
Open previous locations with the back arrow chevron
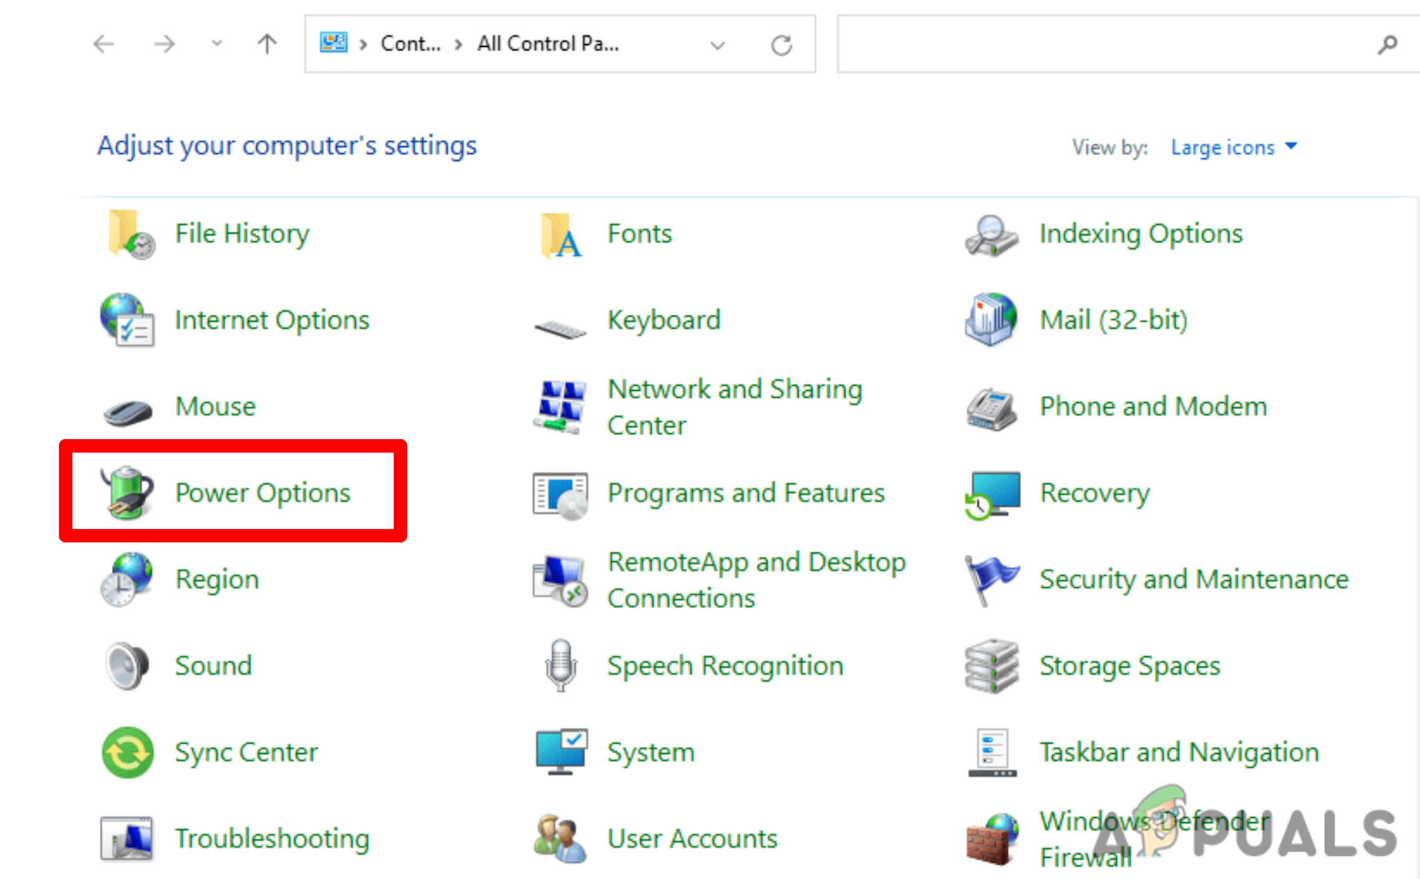(216, 44)
